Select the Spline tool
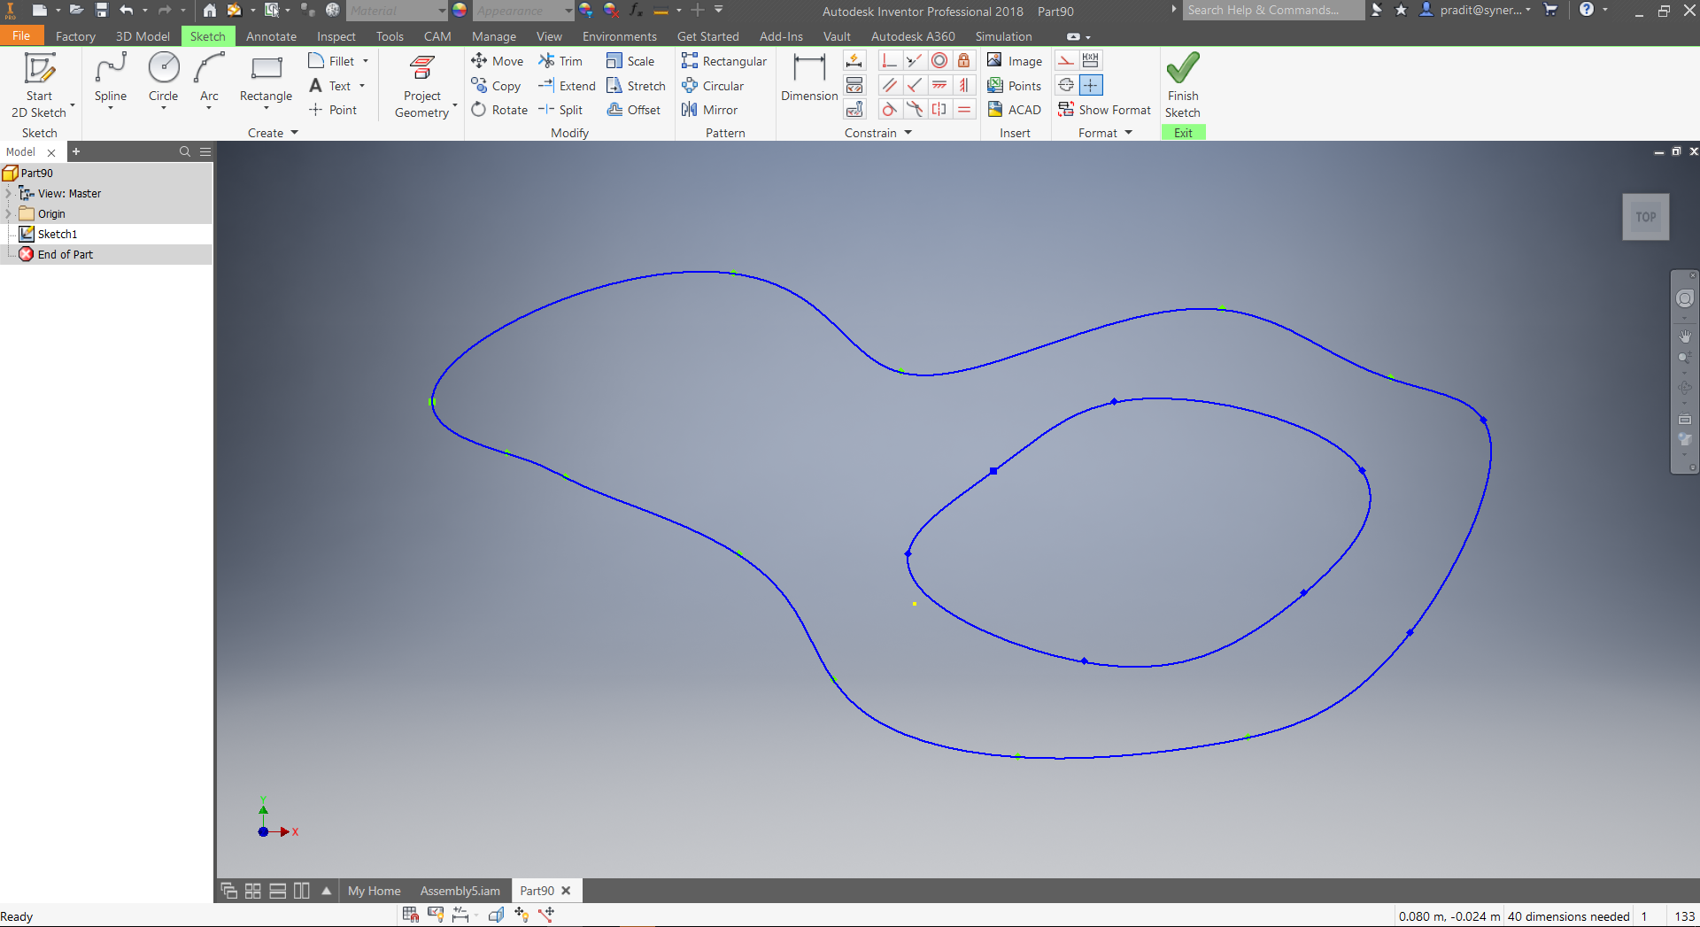 pyautogui.click(x=111, y=79)
